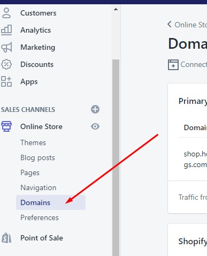Open Discounts page
Screen dimensions: 207x256
pyautogui.click(x=37, y=64)
